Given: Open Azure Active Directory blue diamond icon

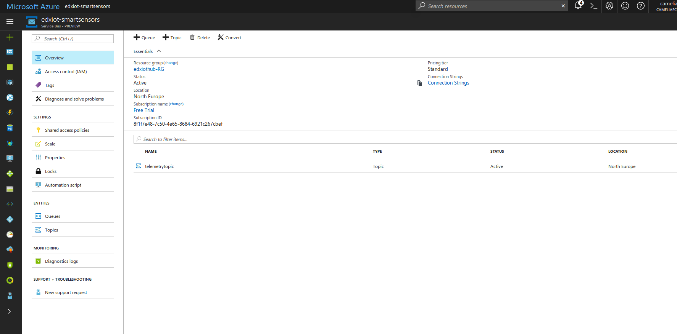Looking at the screenshot, I should [x=10, y=219].
